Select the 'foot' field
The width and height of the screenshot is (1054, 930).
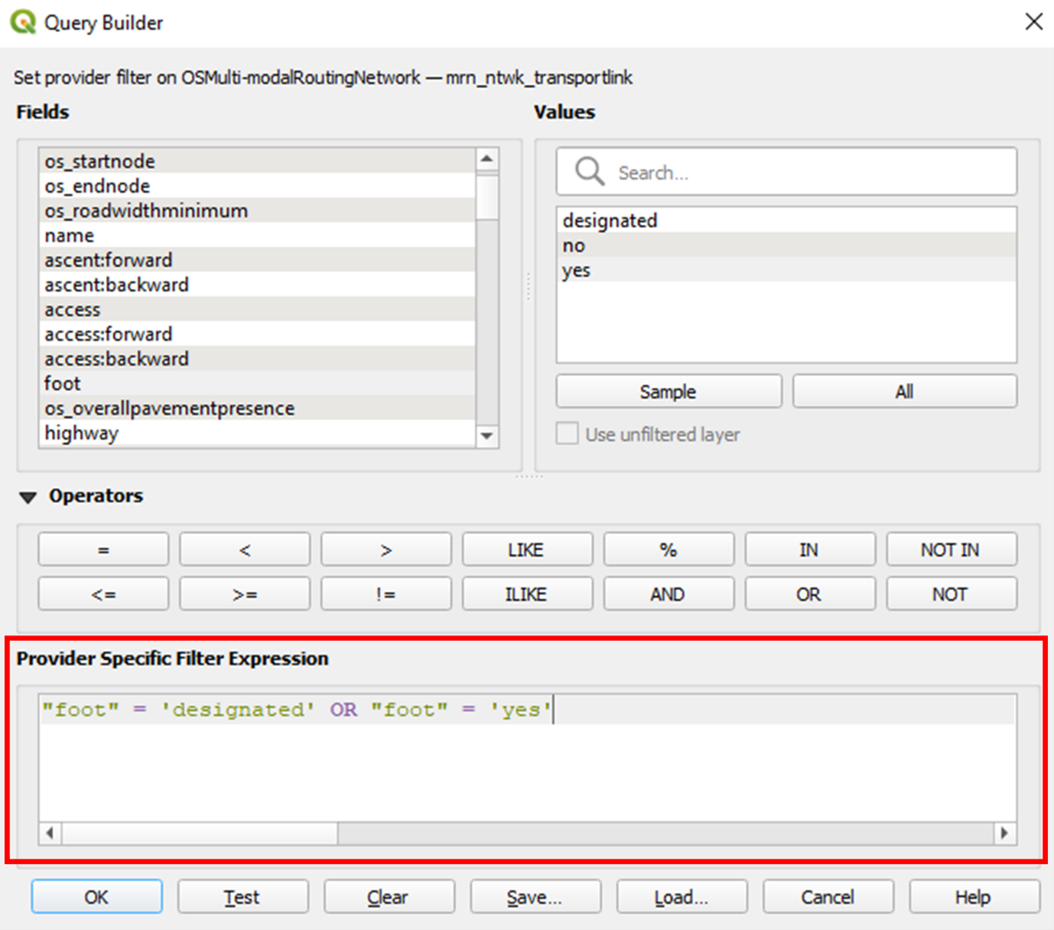point(63,383)
